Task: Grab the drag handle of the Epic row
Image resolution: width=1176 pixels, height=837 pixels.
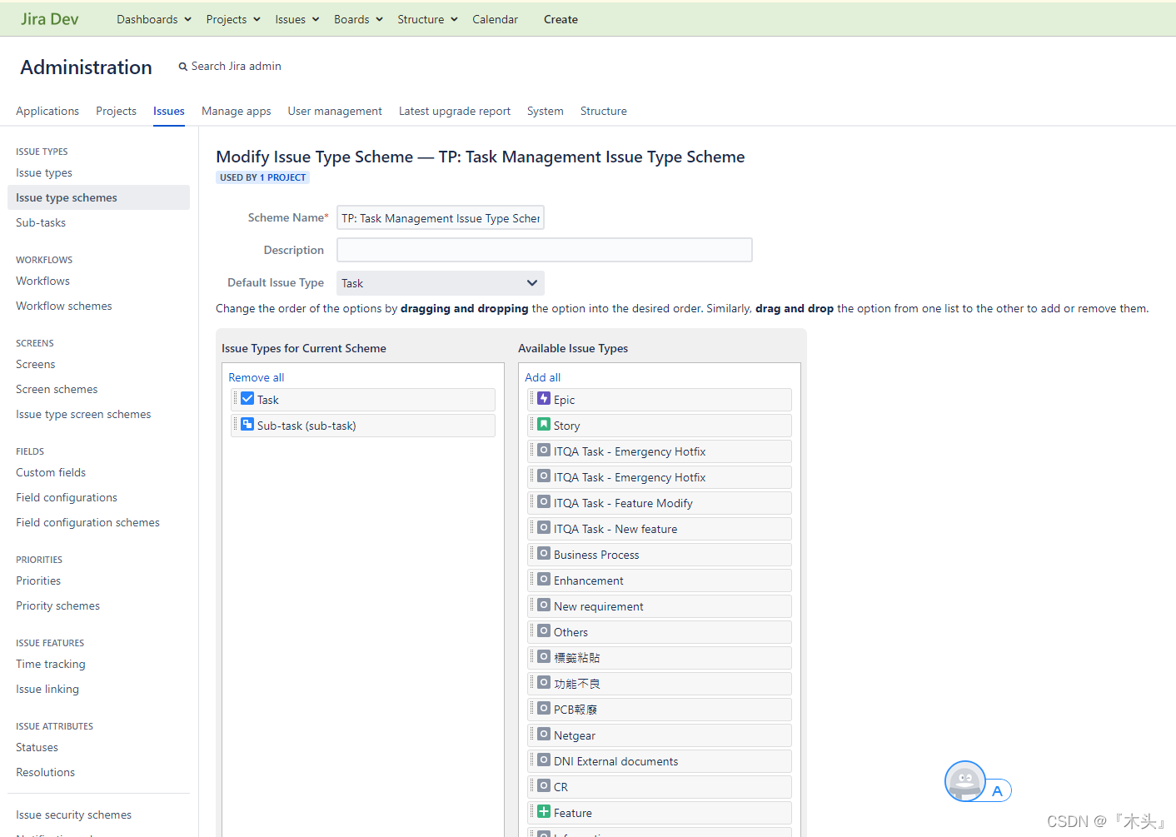Action: (x=531, y=399)
